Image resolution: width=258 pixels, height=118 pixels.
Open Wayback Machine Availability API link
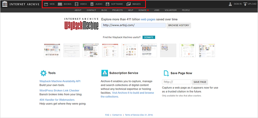click(x=60, y=81)
